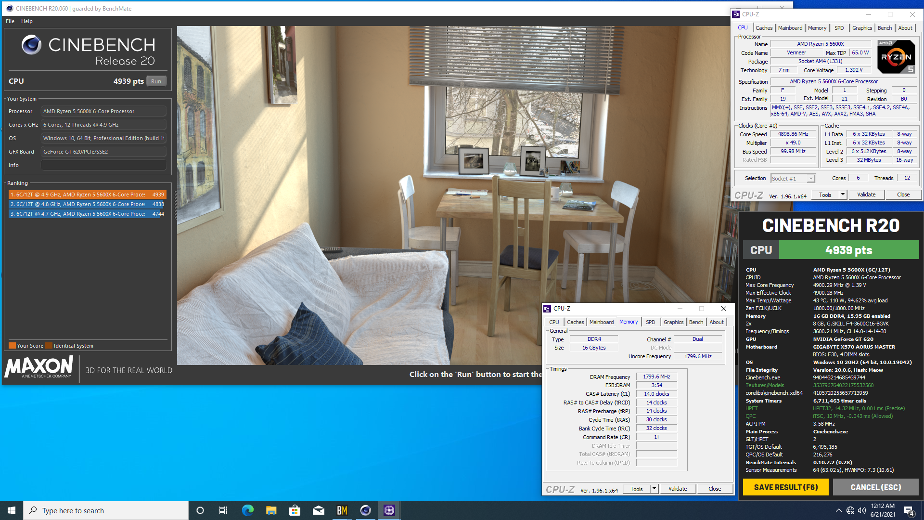Open Windows Start menu

pyautogui.click(x=12, y=510)
